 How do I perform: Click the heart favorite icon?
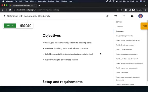[x=116, y=16]
